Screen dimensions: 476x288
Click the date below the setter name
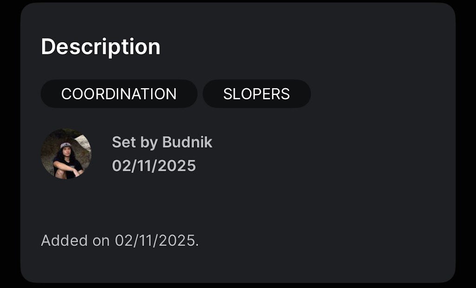point(154,166)
